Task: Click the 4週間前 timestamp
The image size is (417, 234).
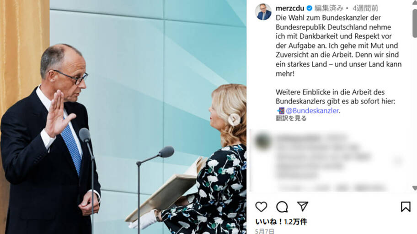Action: pos(365,8)
